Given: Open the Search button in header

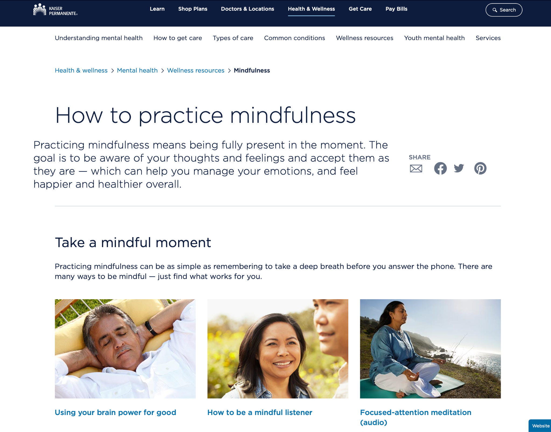Looking at the screenshot, I should point(504,10).
